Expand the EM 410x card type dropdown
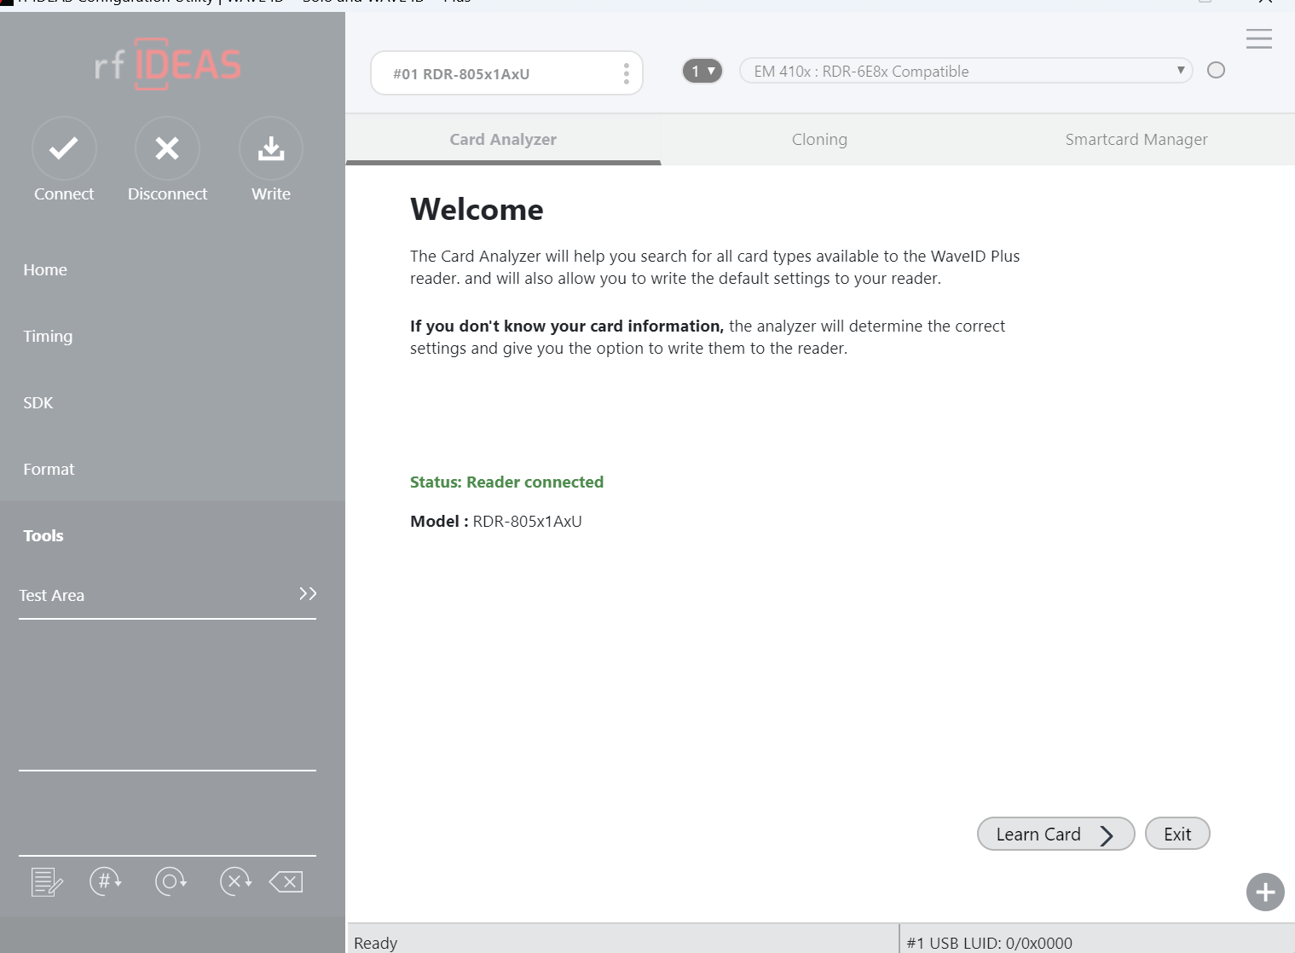1295x953 pixels. [965, 71]
